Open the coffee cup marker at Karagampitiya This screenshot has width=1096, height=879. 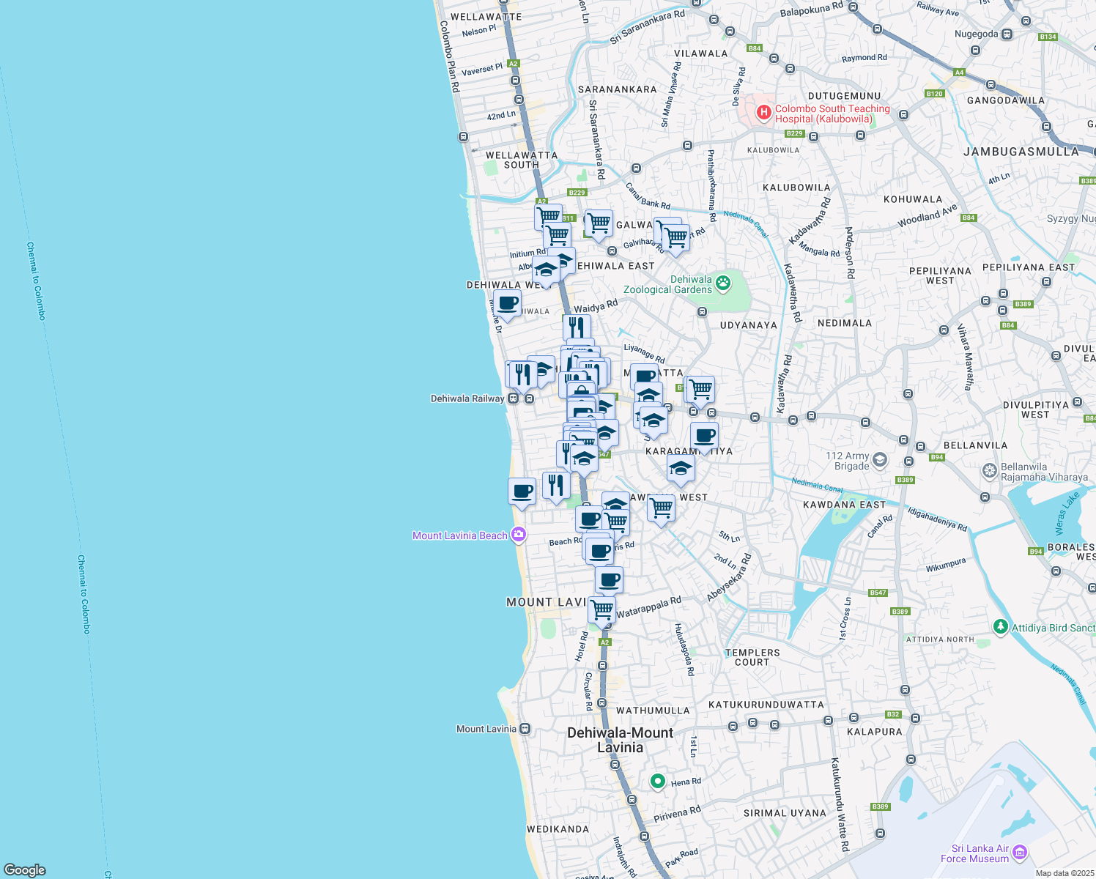[x=704, y=436]
